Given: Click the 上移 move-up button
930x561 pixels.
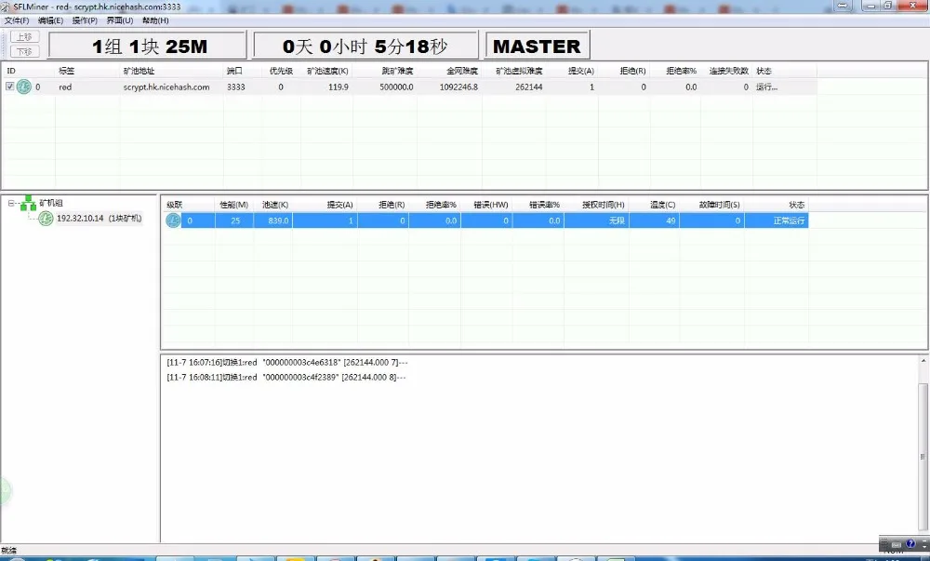Looking at the screenshot, I should click(24, 37).
